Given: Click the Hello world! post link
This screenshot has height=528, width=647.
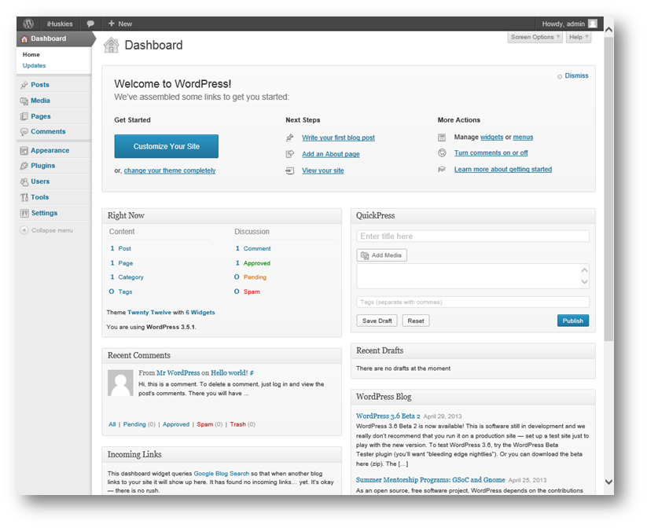Looking at the screenshot, I should point(230,373).
